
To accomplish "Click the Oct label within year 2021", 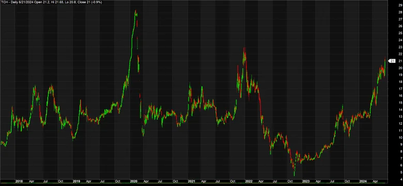I will click(233, 181).
